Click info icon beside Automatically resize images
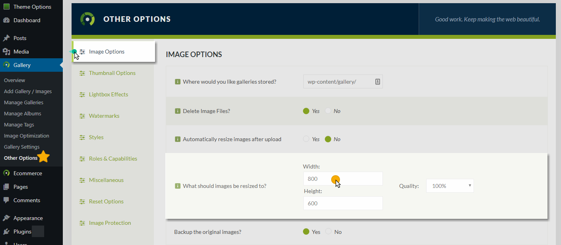The width and height of the screenshot is (561, 245). point(178,139)
